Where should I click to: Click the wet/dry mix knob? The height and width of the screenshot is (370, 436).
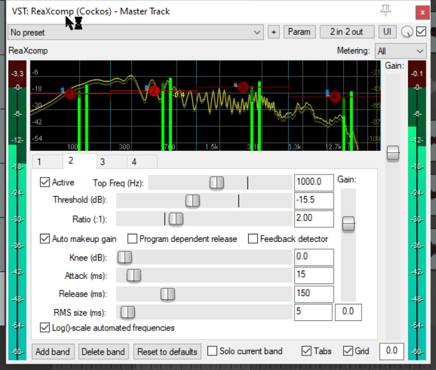[x=407, y=32]
